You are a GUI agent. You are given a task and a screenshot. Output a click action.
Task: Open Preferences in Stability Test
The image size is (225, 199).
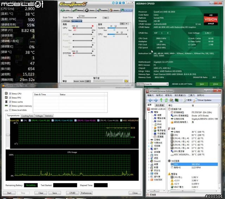tap(86, 193)
